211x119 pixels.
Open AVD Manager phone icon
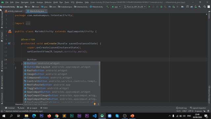(x=196, y=7)
